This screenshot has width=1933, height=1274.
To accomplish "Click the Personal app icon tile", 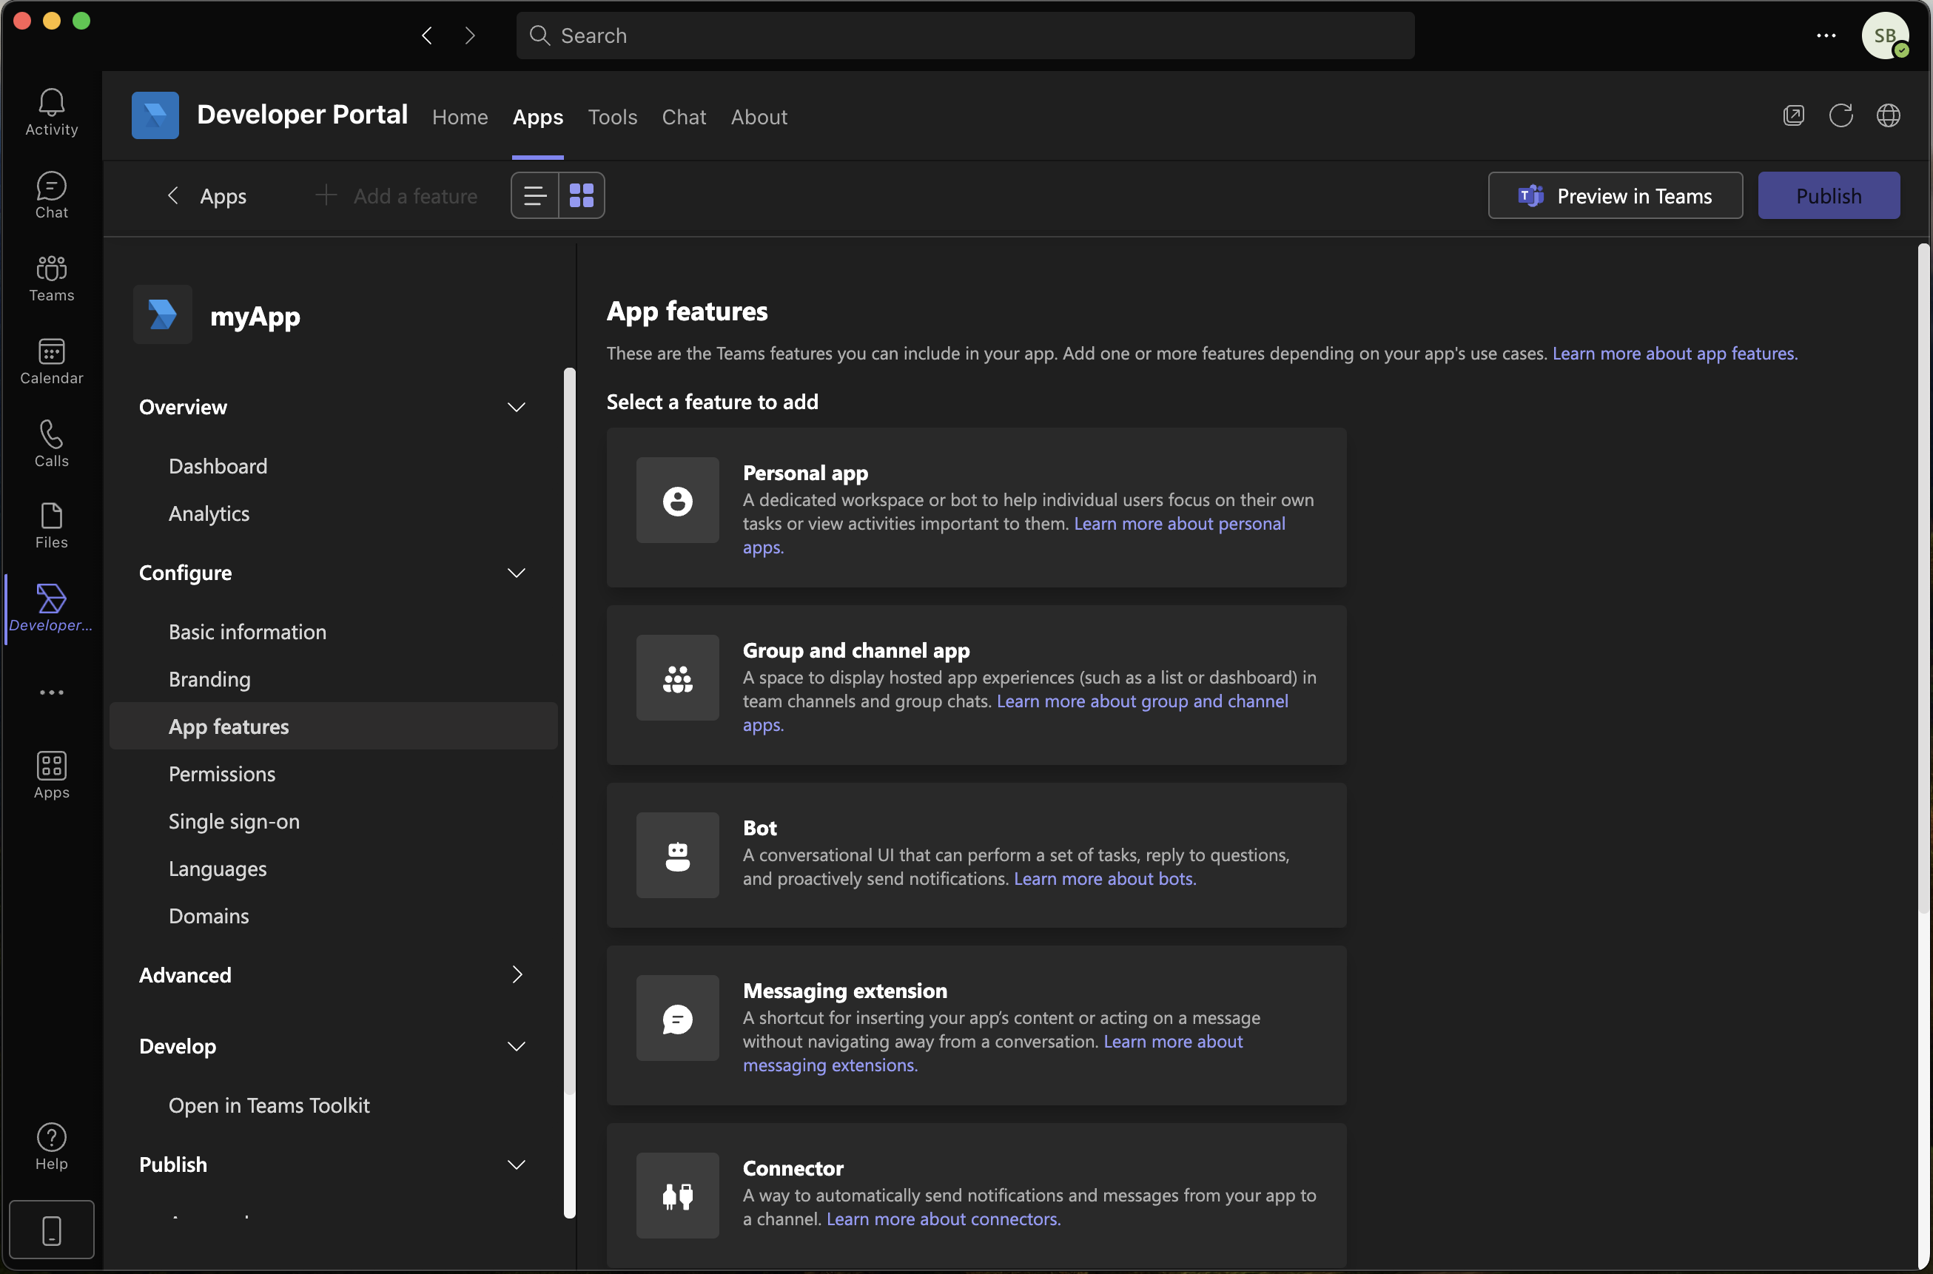I will point(678,500).
